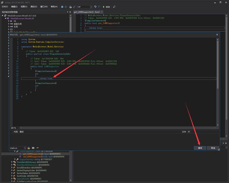Click the wrench icon next to SupporterKey
The image size is (229, 183).
[x=17, y=159]
